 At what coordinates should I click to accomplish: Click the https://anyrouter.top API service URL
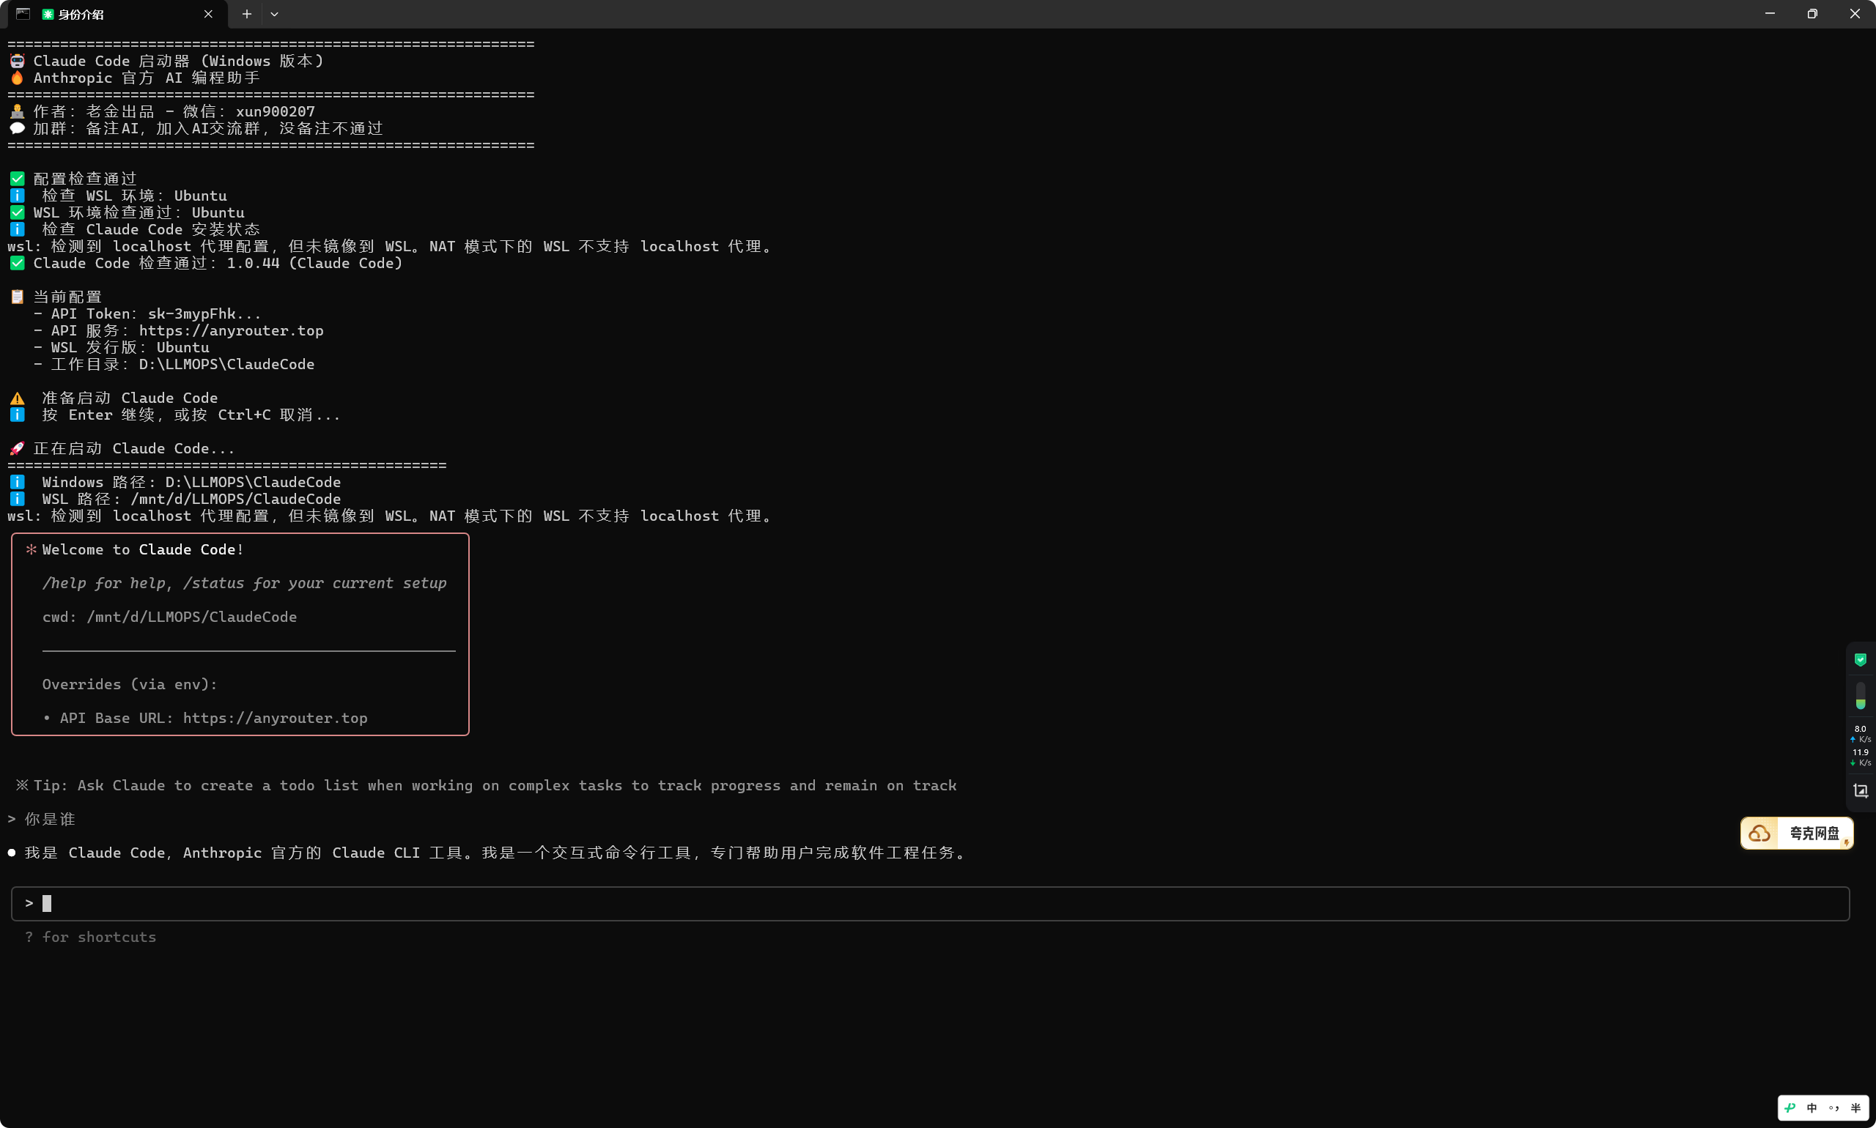pyautogui.click(x=231, y=330)
